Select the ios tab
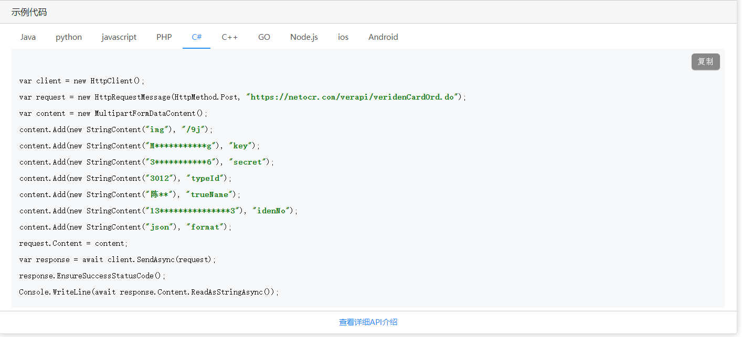 point(343,37)
